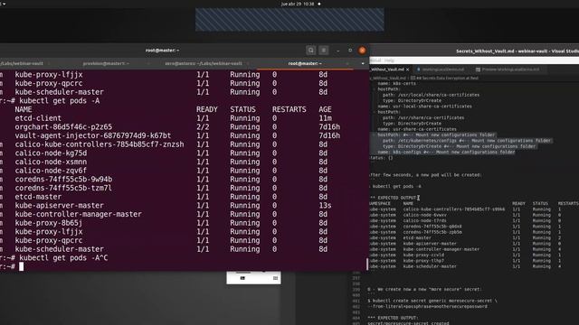Click the /usr/local/share/ca-certificates path line
Viewport: 579px width, 325px height.
[431, 95]
